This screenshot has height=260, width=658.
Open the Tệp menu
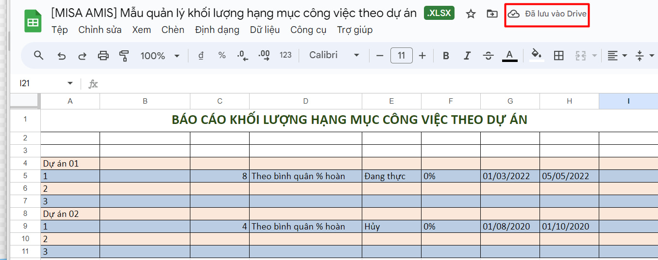coord(60,30)
